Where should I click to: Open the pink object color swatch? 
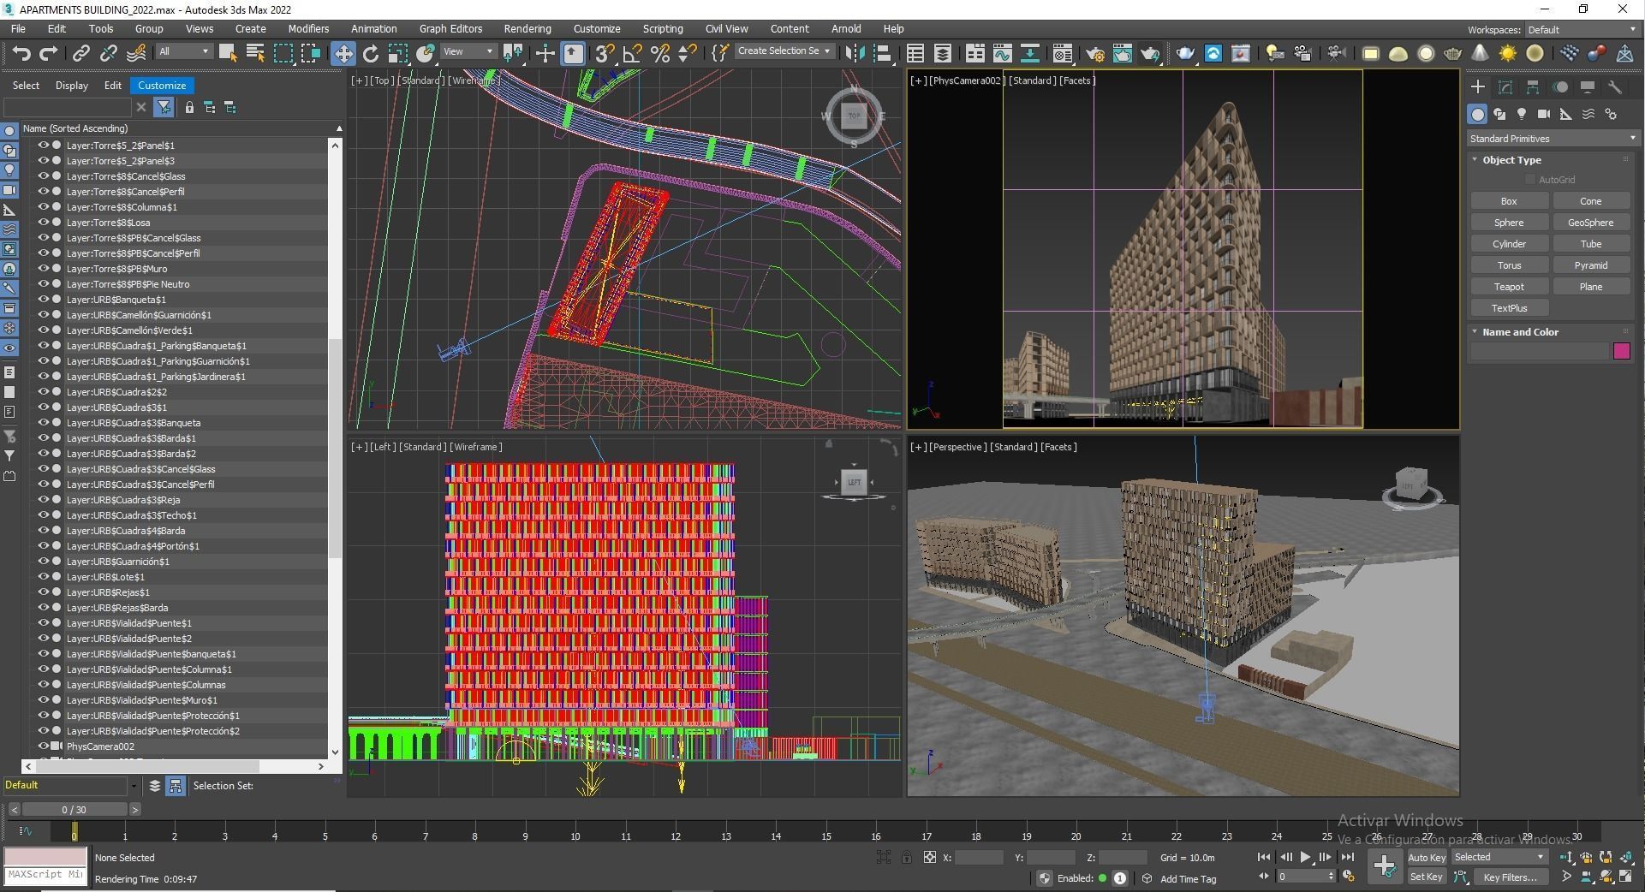1621,351
